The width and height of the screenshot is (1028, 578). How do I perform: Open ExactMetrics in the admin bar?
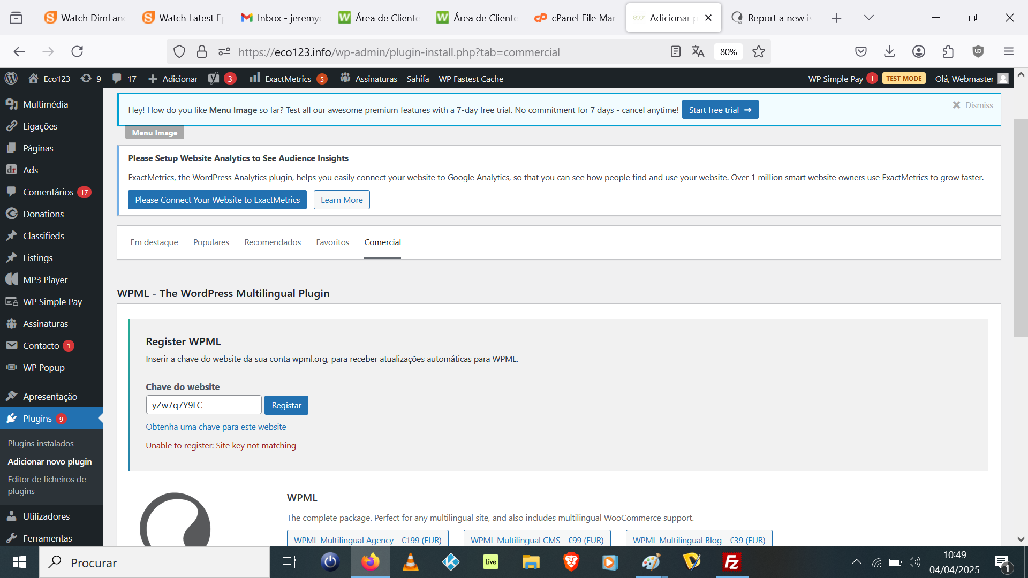pyautogui.click(x=288, y=79)
